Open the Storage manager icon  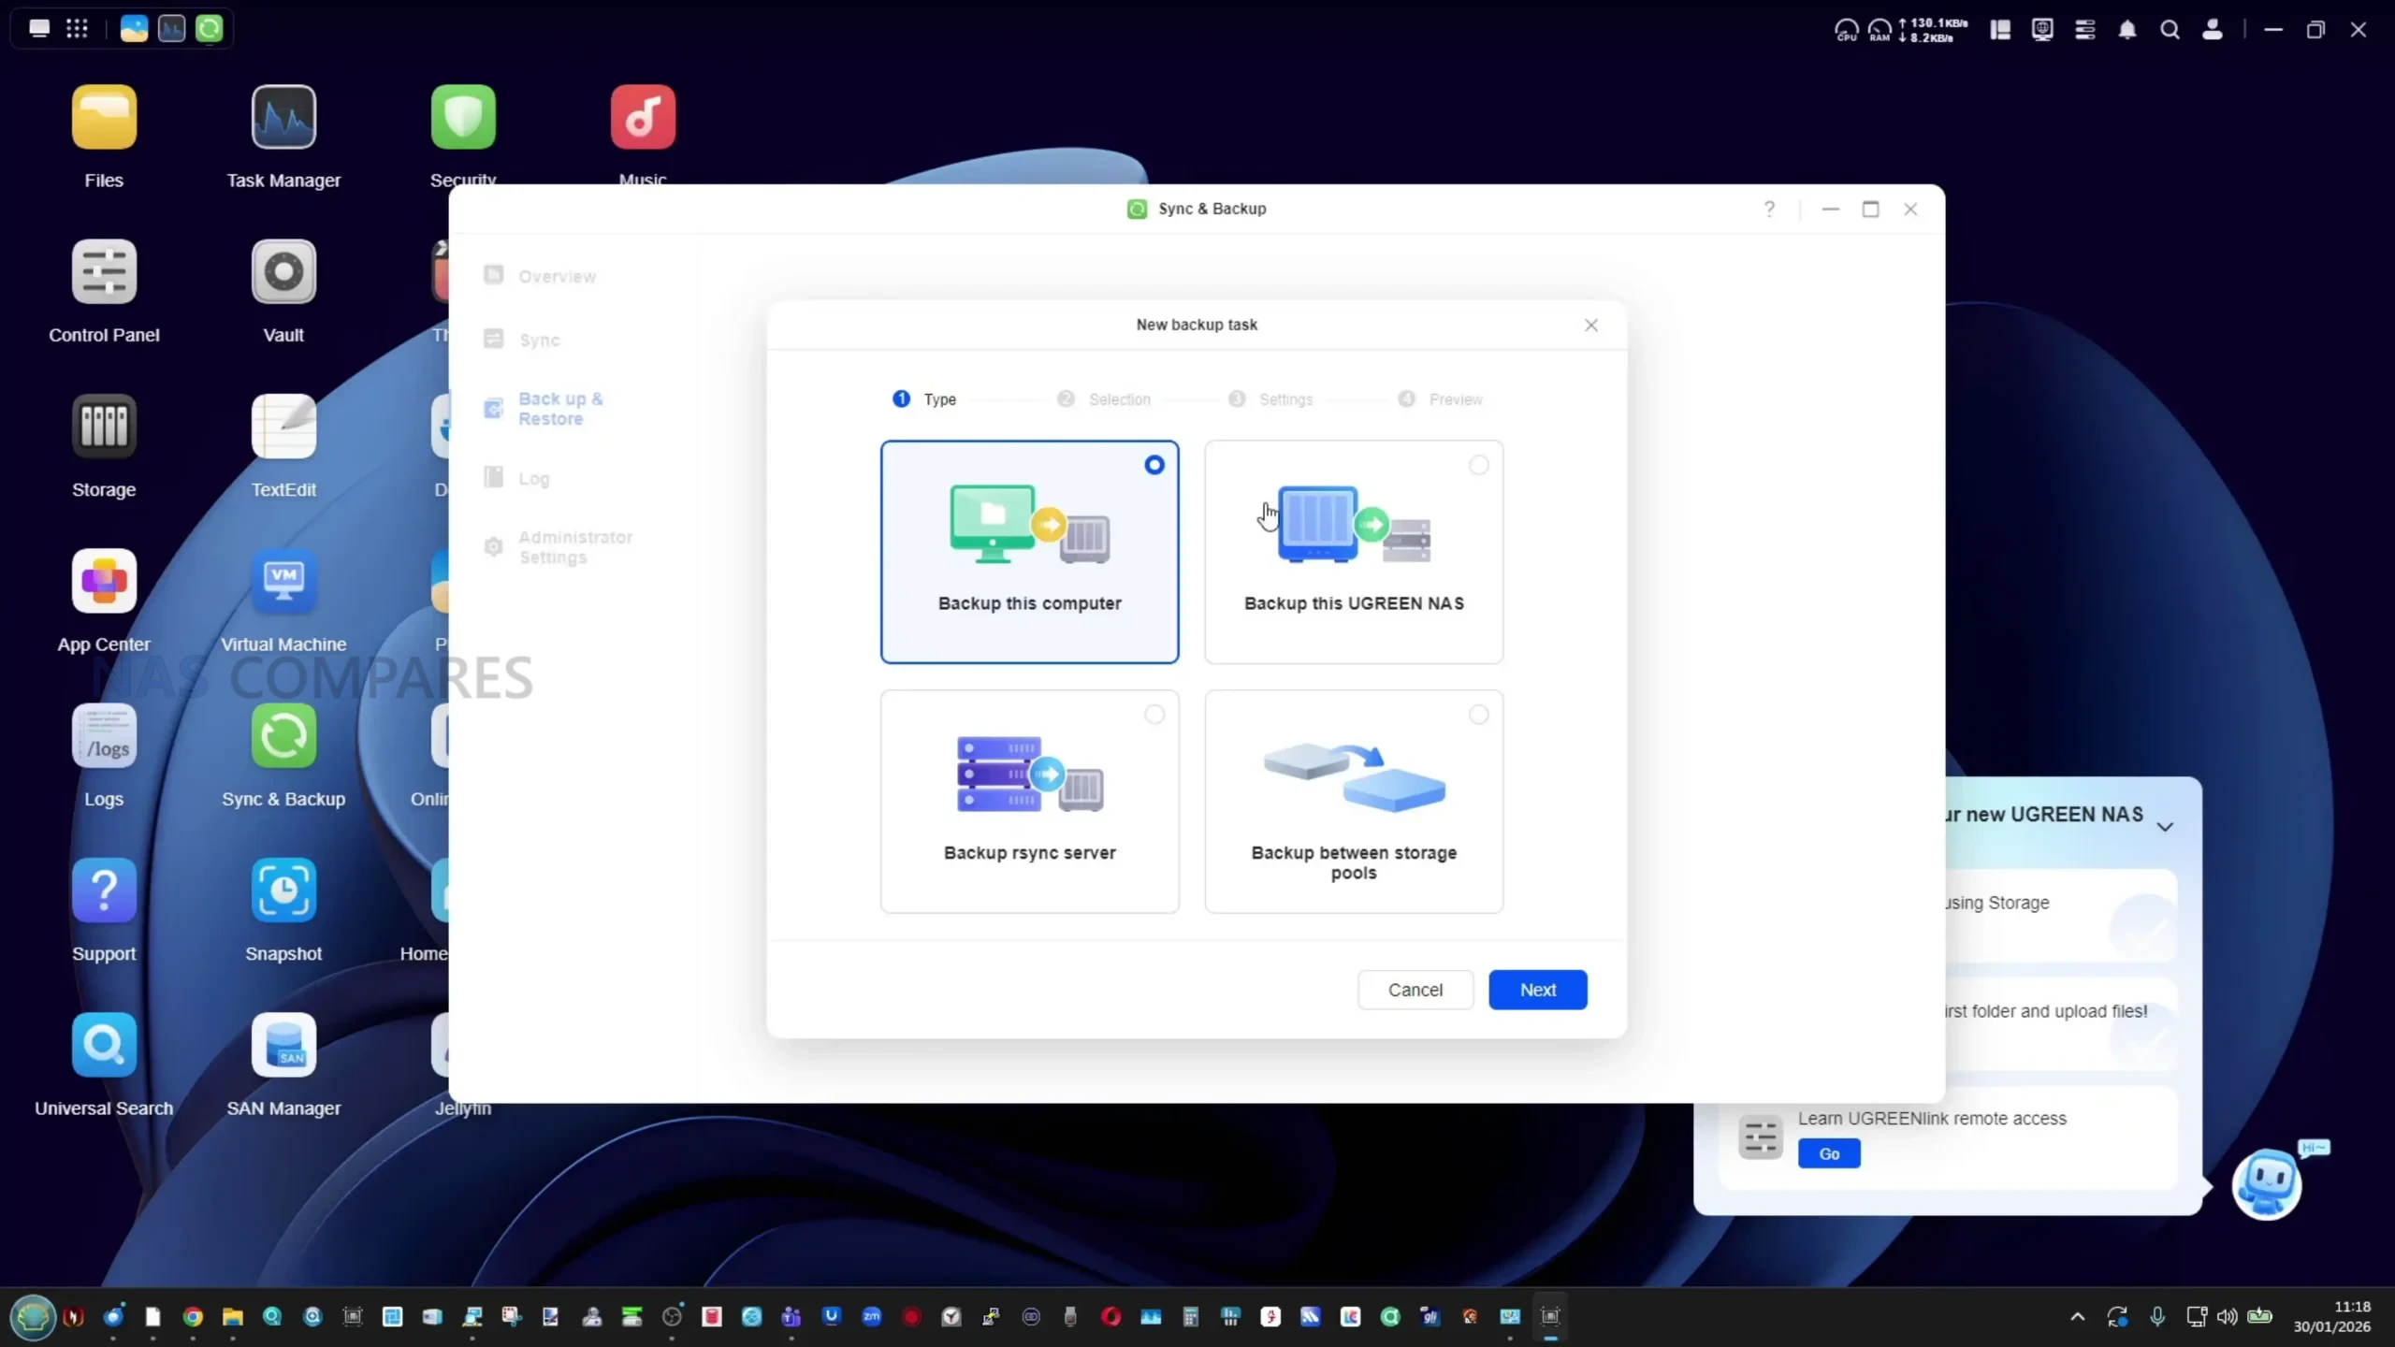pyautogui.click(x=104, y=427)
